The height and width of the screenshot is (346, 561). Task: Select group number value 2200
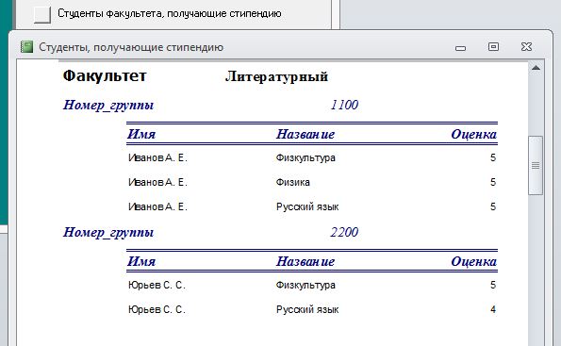click(x=344, y=232)
